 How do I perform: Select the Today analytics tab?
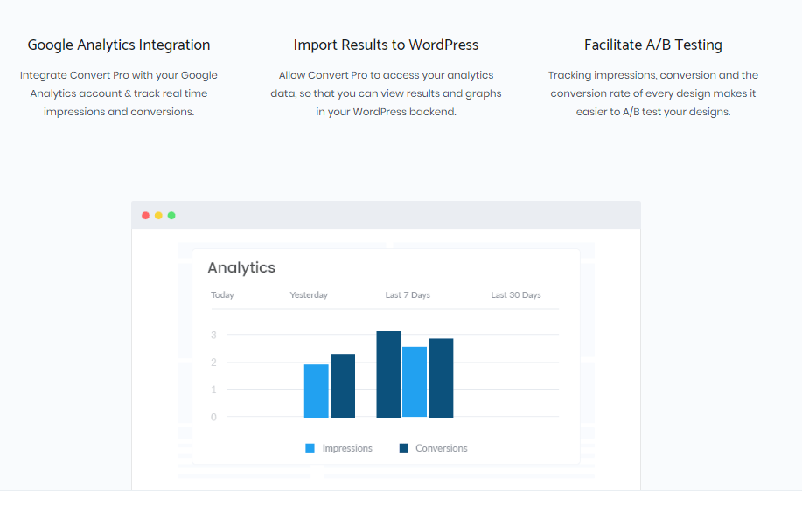[x=222, y=294]
